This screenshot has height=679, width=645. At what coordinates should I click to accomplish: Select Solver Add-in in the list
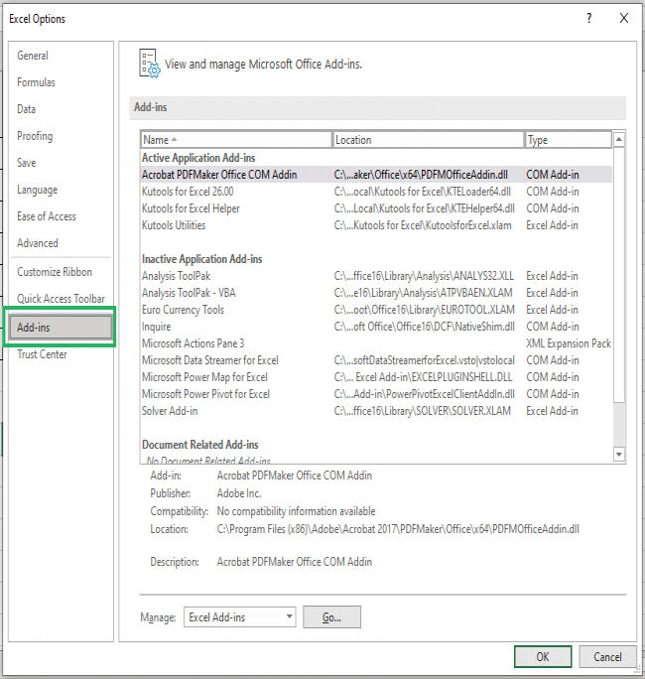(170, 411)
